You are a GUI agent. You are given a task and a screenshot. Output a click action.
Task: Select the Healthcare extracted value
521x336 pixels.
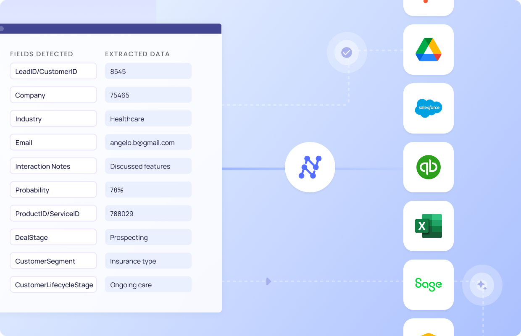tap(148, 118)
